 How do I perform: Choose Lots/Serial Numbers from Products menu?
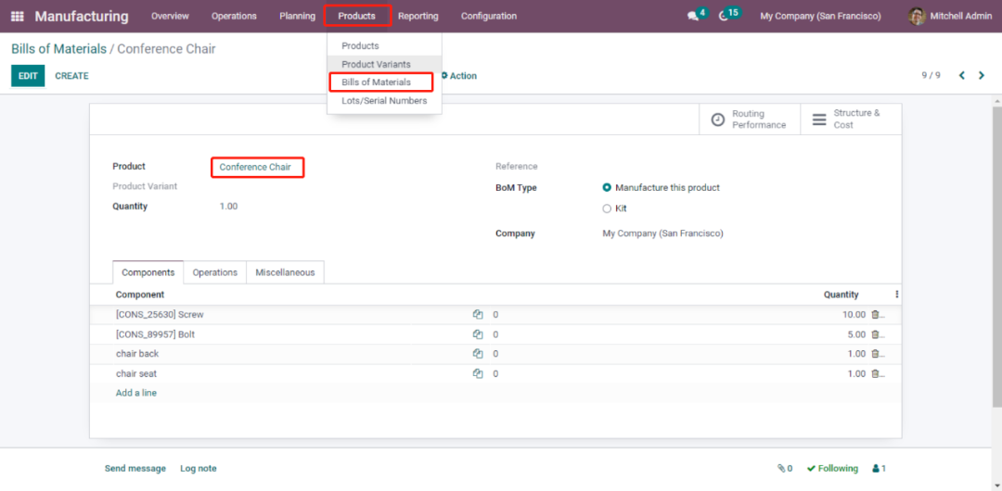click(384, 101)
